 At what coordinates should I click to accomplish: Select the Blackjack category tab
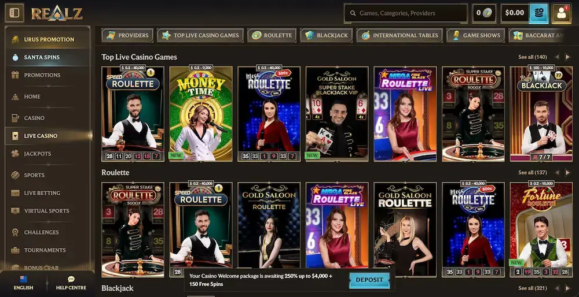tap(326, 35)
